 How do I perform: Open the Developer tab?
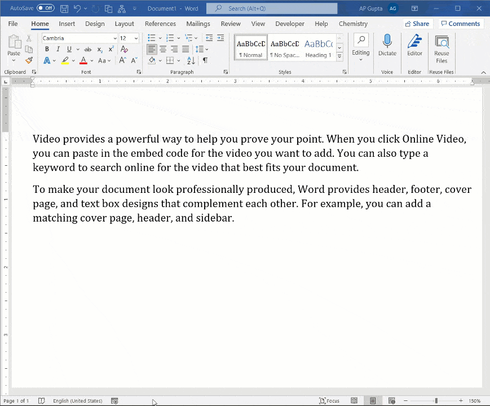point(290,24)
